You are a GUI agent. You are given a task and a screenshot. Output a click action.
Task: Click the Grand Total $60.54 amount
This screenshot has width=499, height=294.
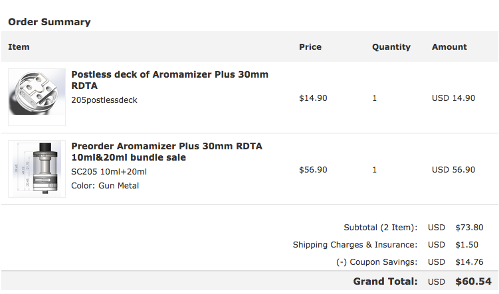tap(473, 281)
